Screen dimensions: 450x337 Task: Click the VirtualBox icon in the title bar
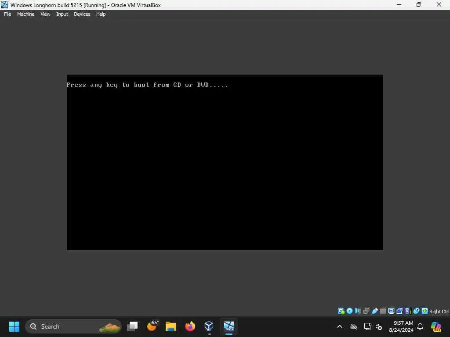pyautogui.click(x=4, y=5)
